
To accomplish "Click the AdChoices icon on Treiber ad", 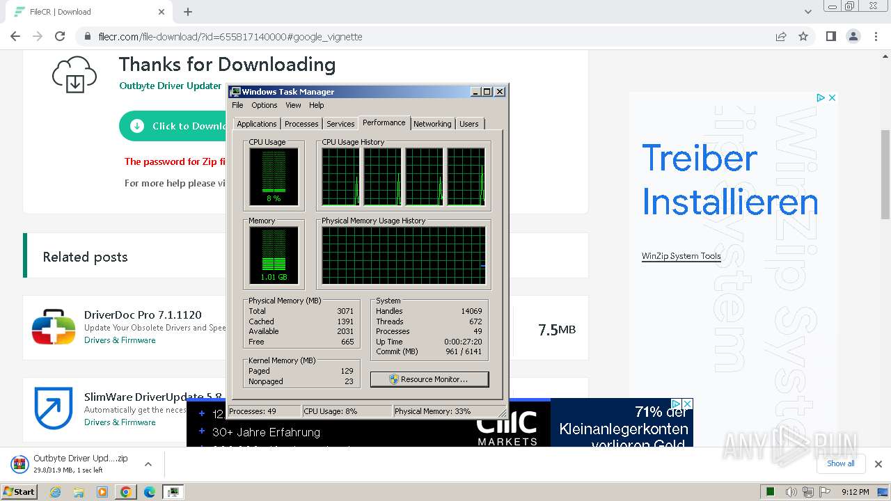I will 821,97.
